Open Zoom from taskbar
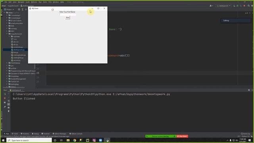This screenshot has width=254, height=143. (x=100, y=140)
